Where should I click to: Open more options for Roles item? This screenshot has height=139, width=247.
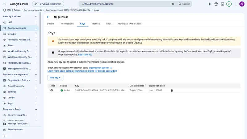[36, 45]
